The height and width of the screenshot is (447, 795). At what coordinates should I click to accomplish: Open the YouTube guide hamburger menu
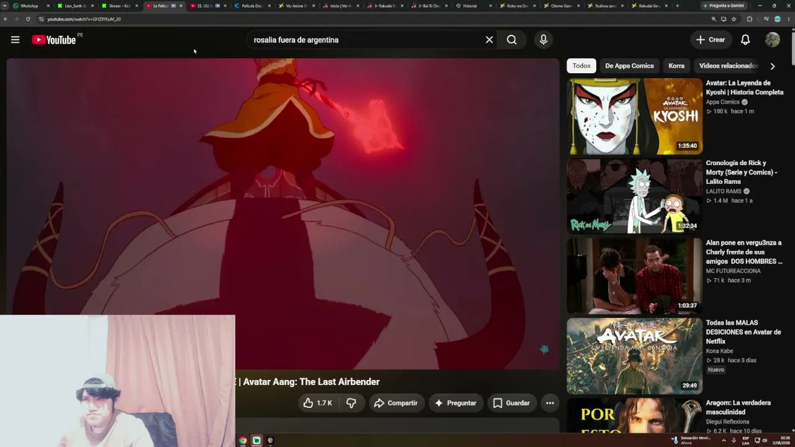tap(15, 40)
